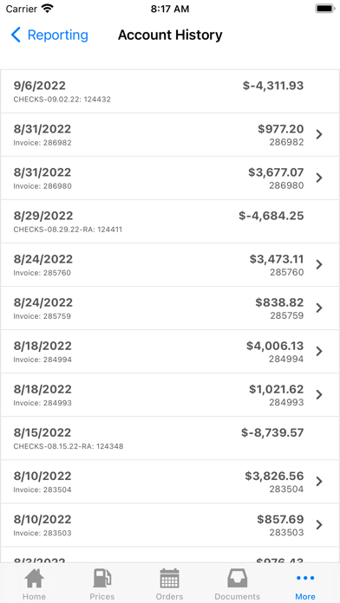
Task: Open chevron for invoice 284994
Action: click(319, 351)
